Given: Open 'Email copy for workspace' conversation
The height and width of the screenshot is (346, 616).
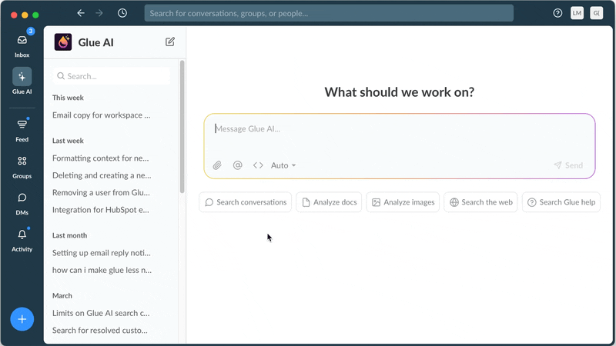Looking at the screenshot, I should [102, 115].
